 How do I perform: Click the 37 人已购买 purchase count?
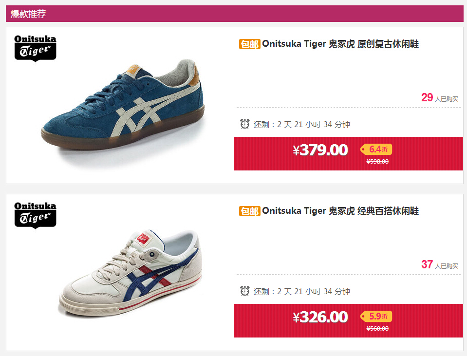click(x=440, y=265)
